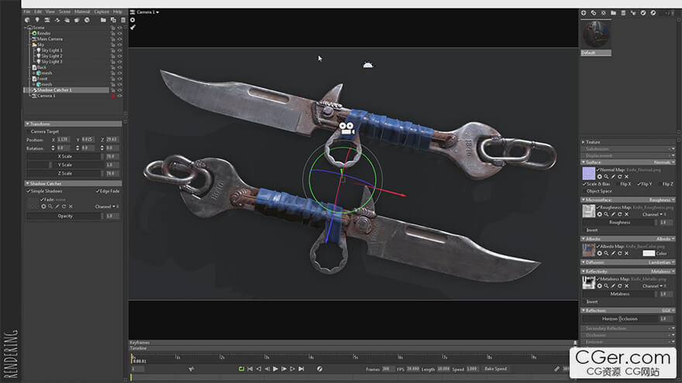Open the File menu
Viewport: 682px width, 383px height.
(27, 12)
